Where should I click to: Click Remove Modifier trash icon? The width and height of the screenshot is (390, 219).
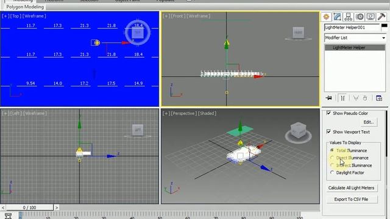(x=365, y=98)
